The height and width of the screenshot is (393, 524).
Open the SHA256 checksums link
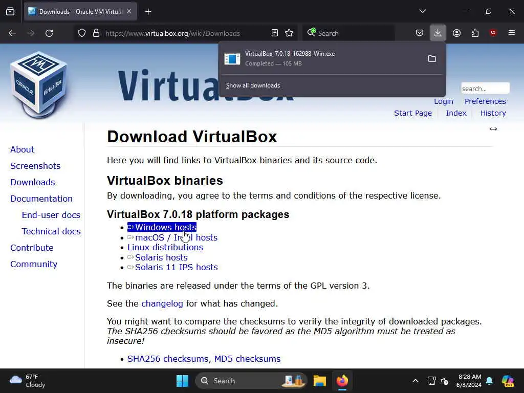point(168,359)
